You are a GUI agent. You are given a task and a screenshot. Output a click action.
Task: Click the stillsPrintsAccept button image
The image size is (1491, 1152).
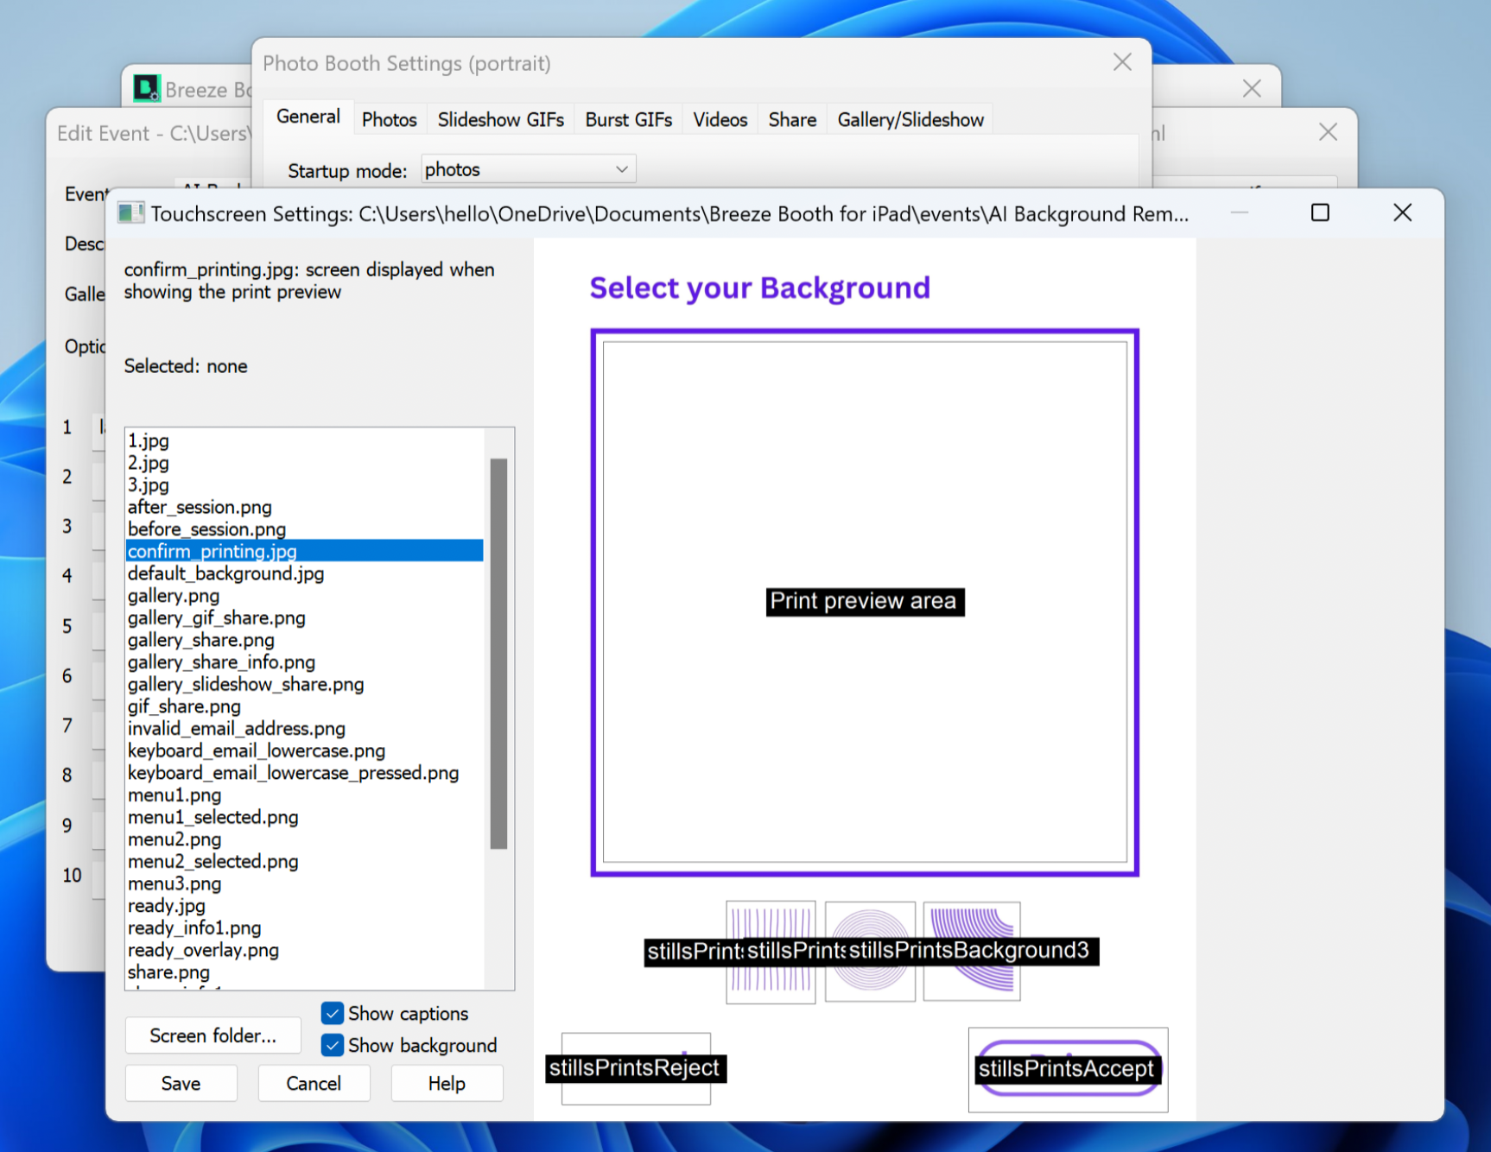point(1068,1069)
